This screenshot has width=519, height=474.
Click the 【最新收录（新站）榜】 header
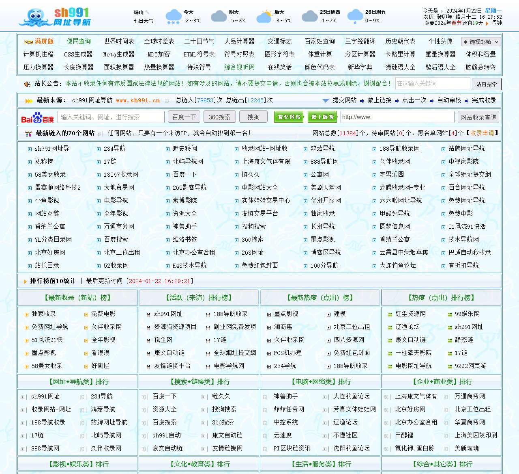pos(77,298)
